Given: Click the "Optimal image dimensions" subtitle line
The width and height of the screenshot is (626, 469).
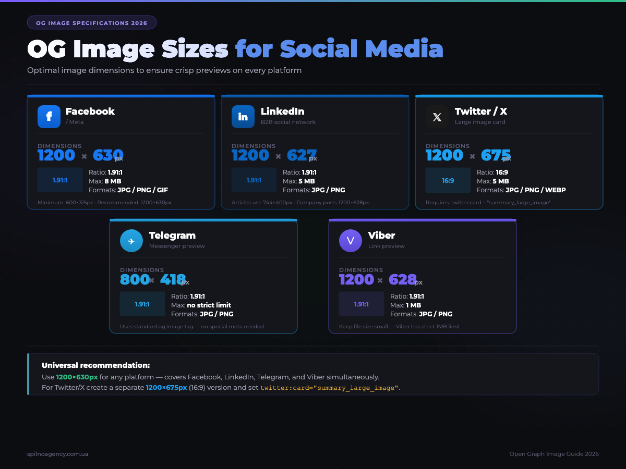Looking at the screenshot, I should [x=164, y=70].
